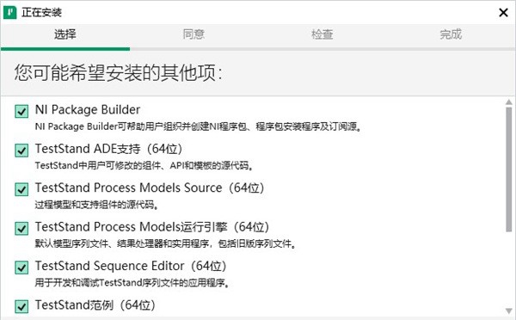Toggle the TestStand ADE支持 (64位) checkbox

point(21,151)
